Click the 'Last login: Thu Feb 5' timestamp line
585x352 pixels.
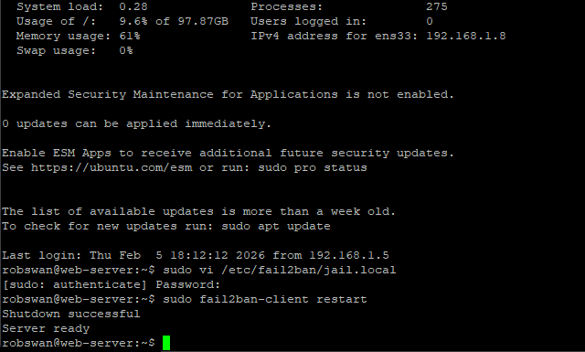(195, 255)
